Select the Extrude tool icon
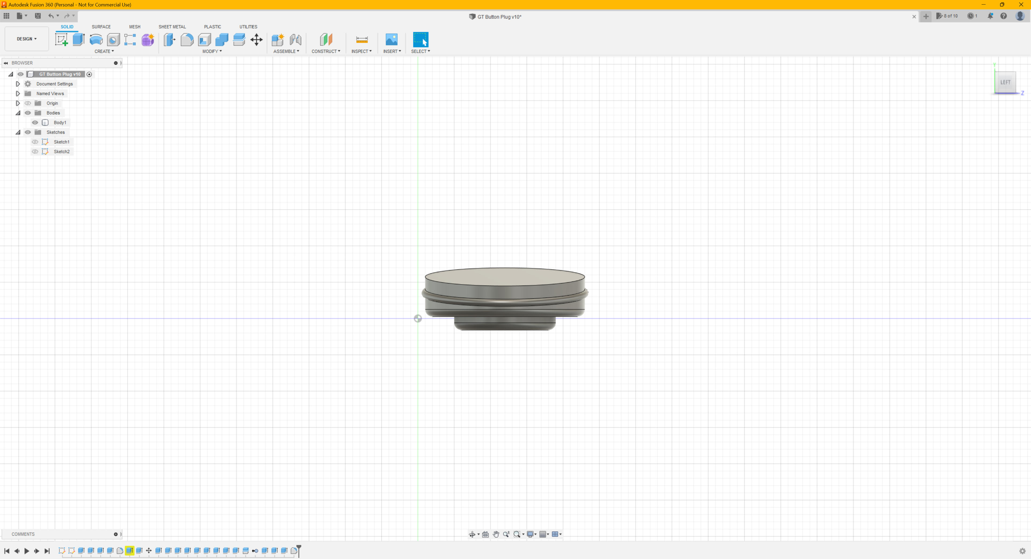 coord(78,39)
